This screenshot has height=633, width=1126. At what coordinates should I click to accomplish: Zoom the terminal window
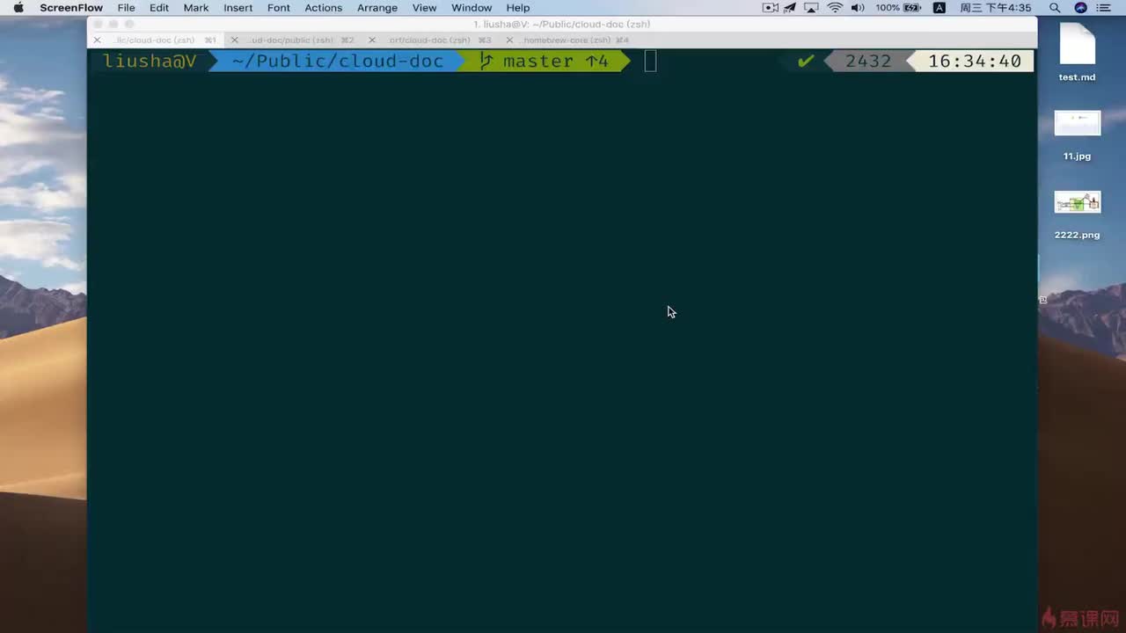[x=129, y=24]
